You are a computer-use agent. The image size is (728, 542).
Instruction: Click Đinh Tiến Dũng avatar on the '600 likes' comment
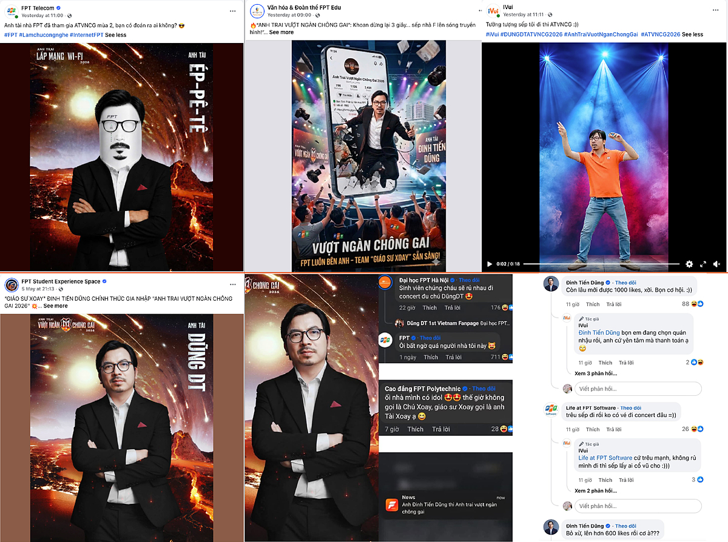click(x=551, y=527)
